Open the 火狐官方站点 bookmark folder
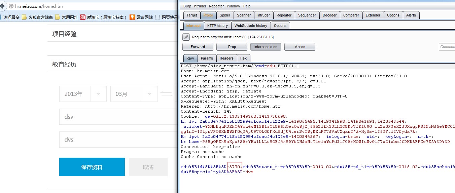The image size is (455, 193). pyautogui.click(x=37, y=17)
